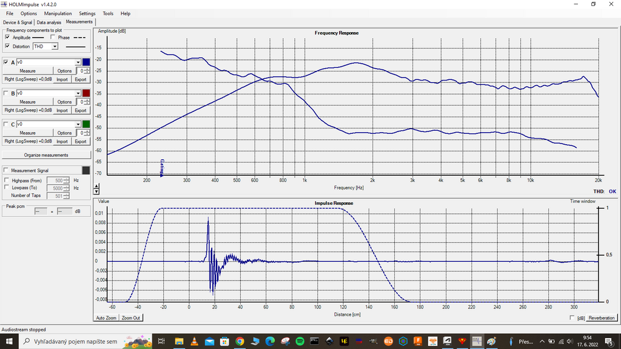Open the Manipulation menu

(x=58, y=13)
